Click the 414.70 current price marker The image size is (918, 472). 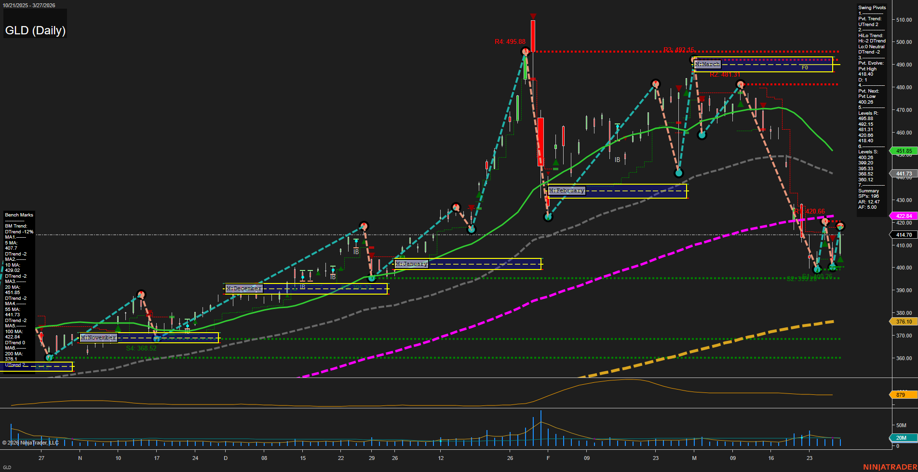click(904, 235)
